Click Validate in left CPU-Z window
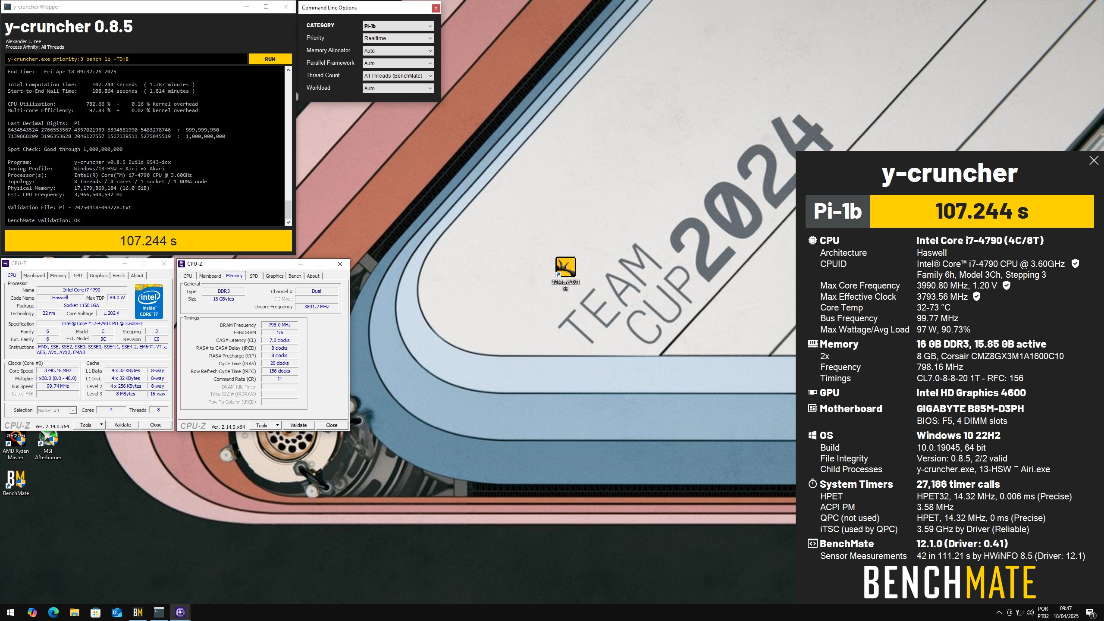 click(x=122, y=425)
